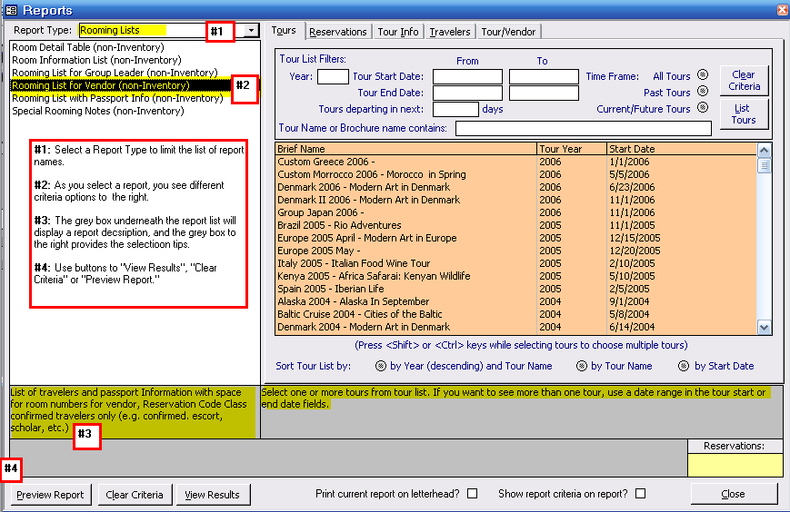Select the All Tours time frame option
790x512 pixels.
[x=703, y=76]
